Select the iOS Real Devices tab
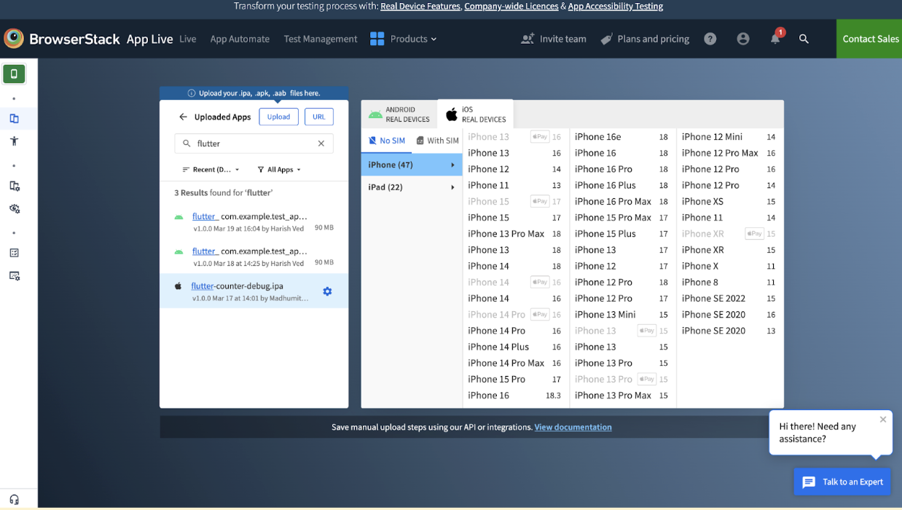 tap(475, 114)
